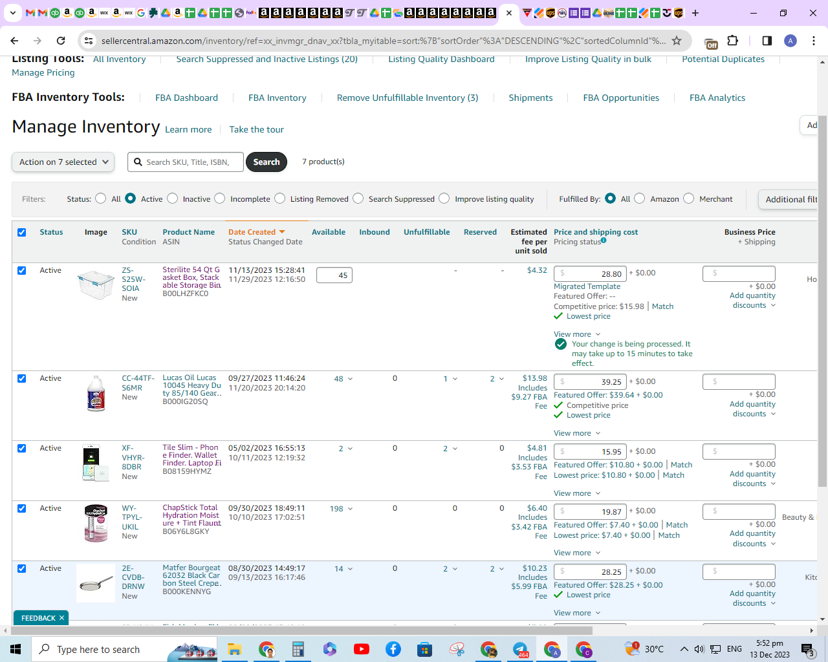Uncheck the ChapStick row checkbox
828x662 pixels.
[x=22, y=508]
